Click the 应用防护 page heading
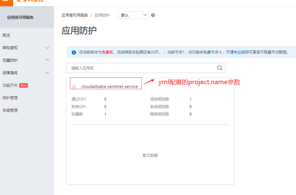 tap(79, 30)
